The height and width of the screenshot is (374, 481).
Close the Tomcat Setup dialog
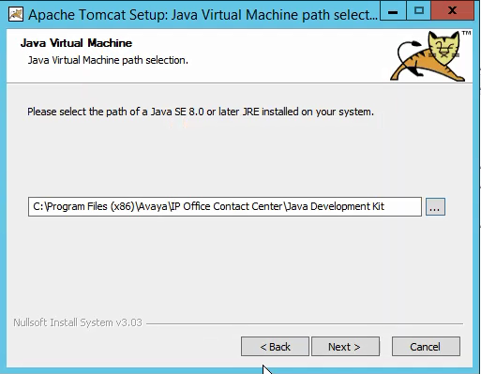coord(452,11)
